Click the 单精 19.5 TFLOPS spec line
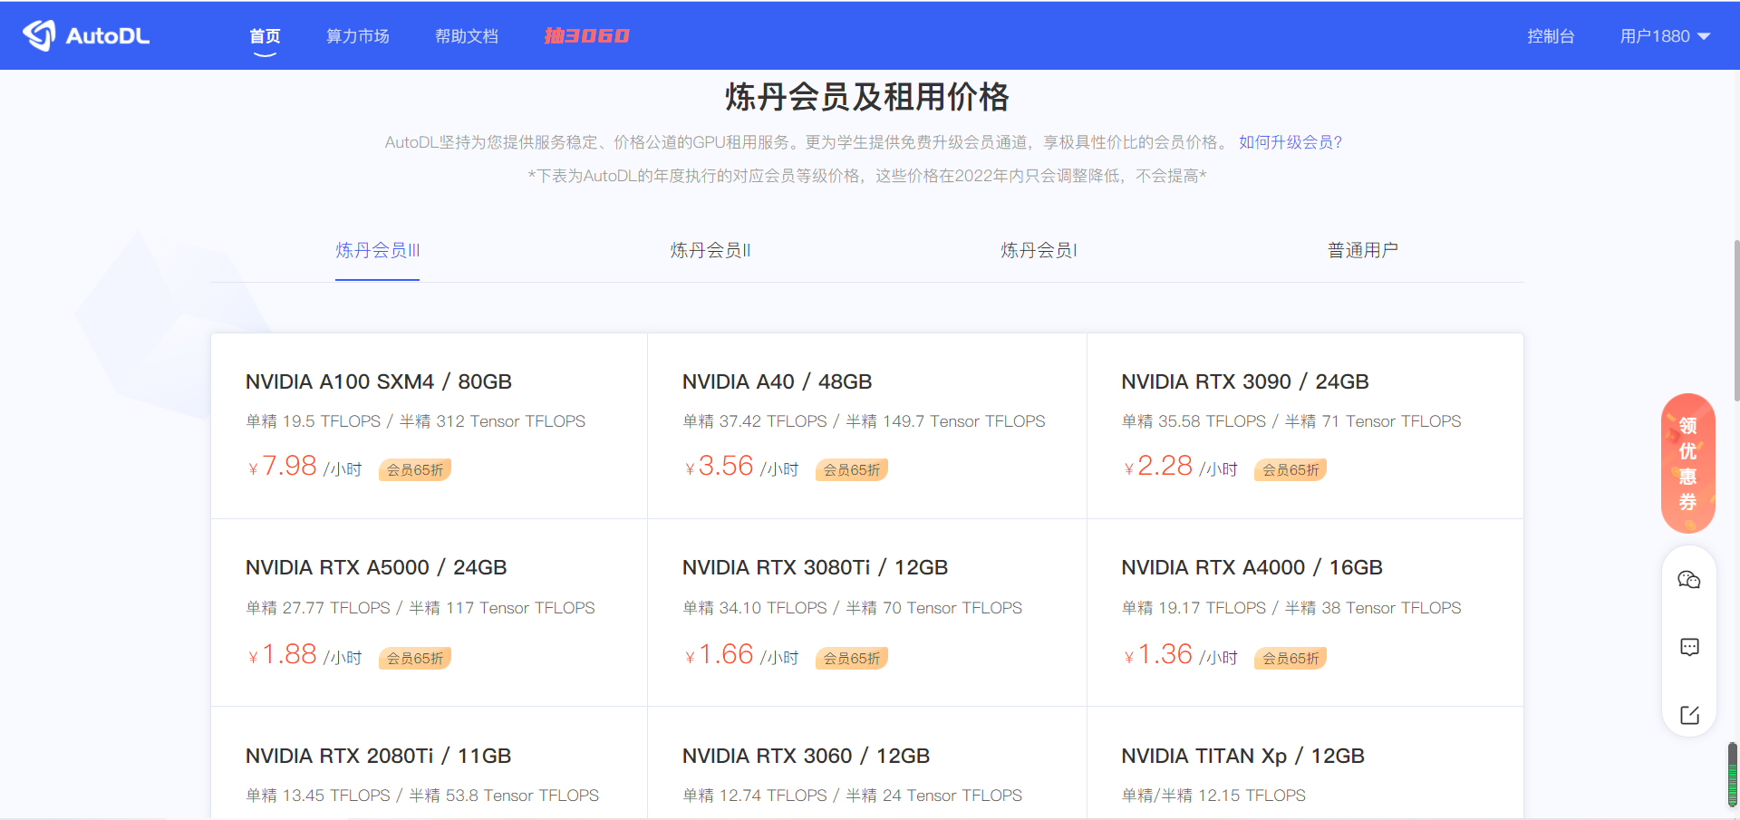This screenshot has height=820, width=1740. pyautogui.click(x=416, y=421)
